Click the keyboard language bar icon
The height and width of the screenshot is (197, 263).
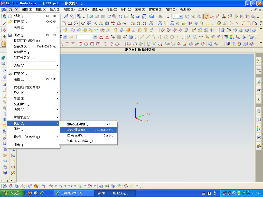(204, 194)
